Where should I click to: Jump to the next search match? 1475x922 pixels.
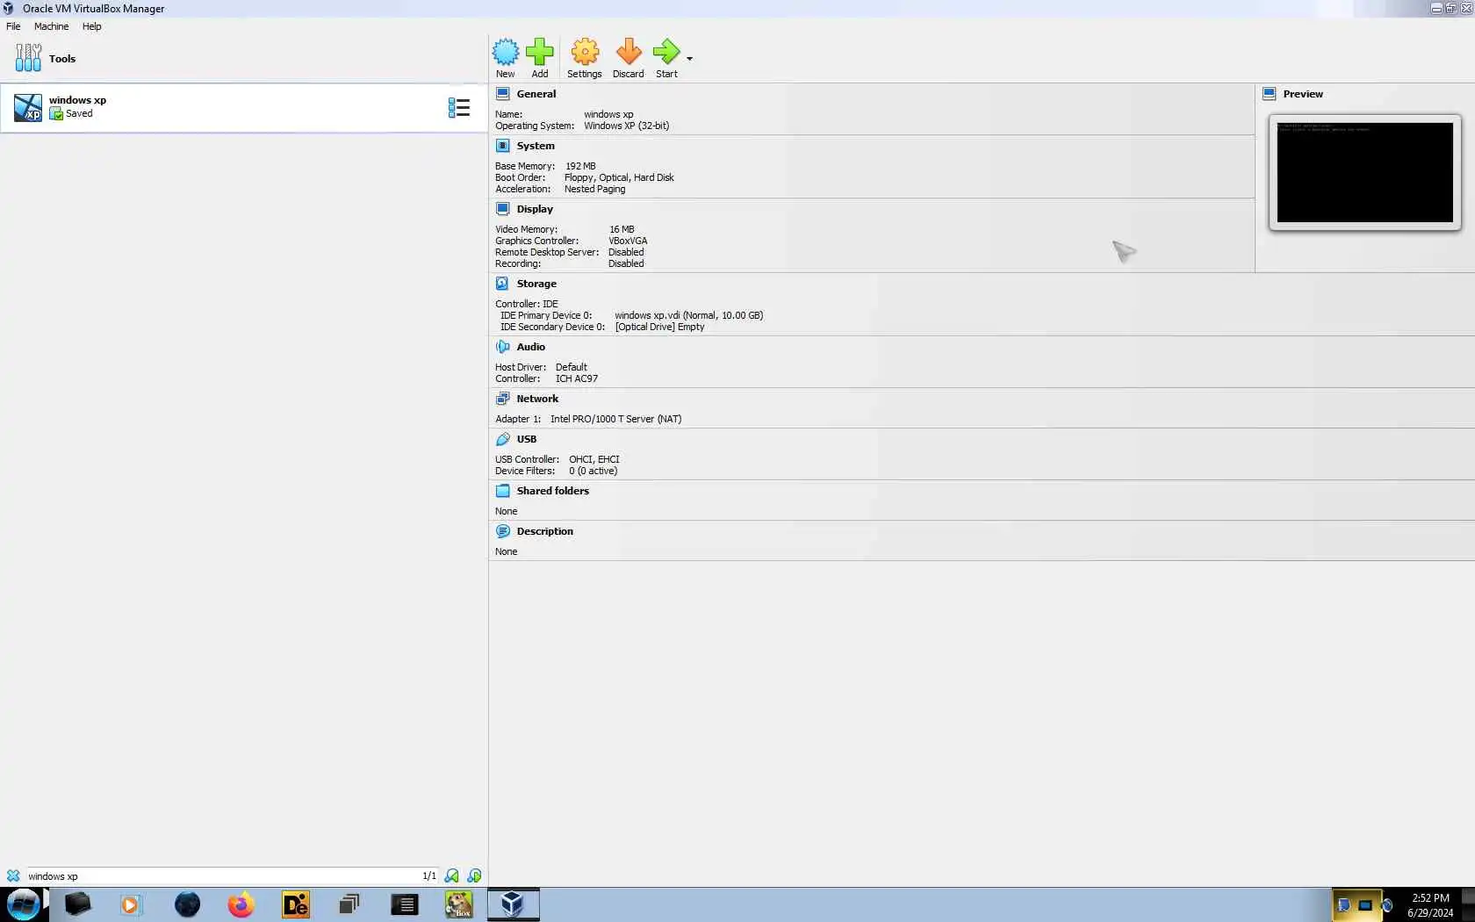point(474,876)
